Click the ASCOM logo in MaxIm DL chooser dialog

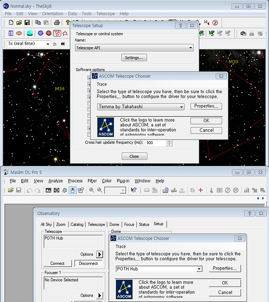point(124,289)
